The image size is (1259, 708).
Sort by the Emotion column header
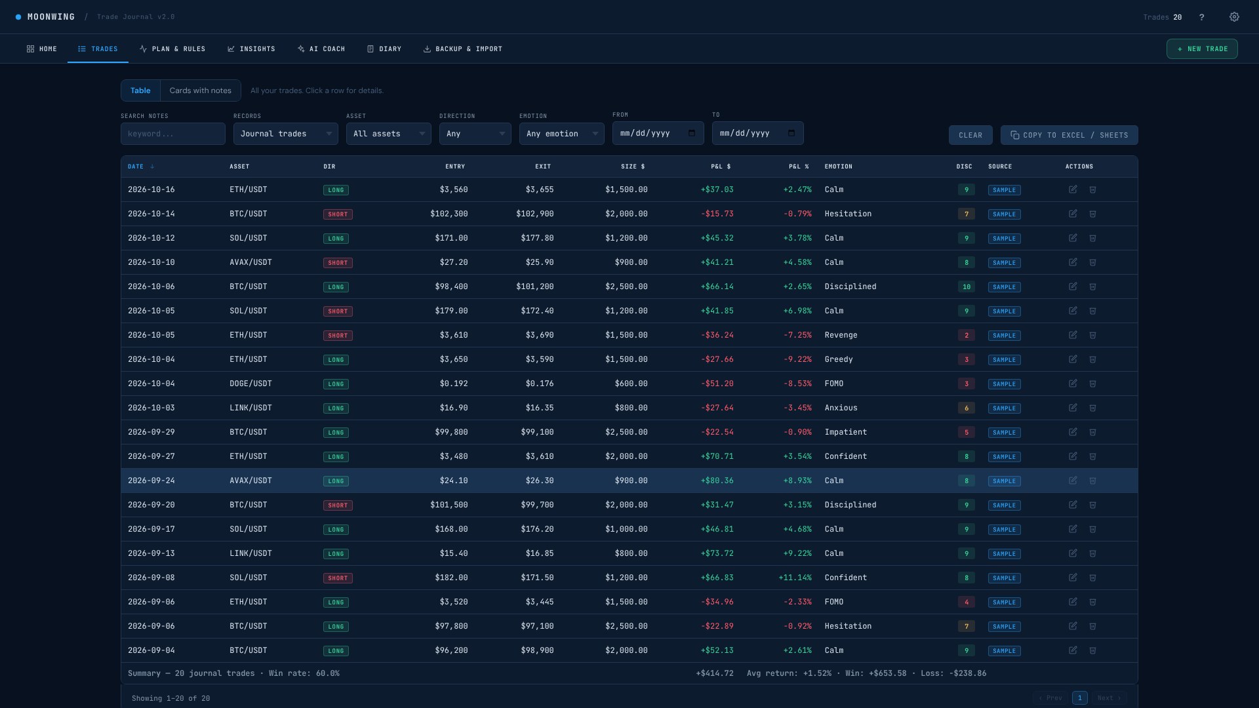click(x=839, y=167)
